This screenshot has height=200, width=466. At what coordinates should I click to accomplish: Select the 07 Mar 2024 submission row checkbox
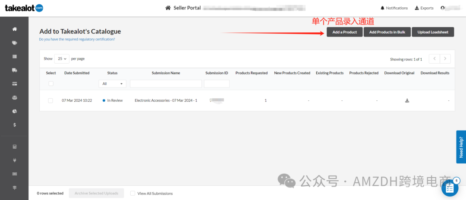50,100
